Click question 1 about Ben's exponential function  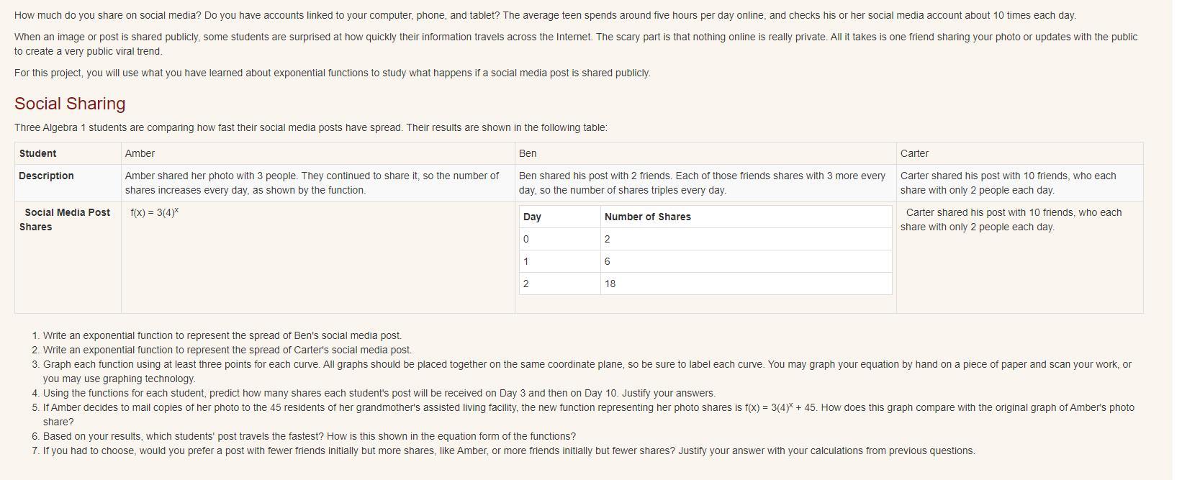[x=222, y=335]
